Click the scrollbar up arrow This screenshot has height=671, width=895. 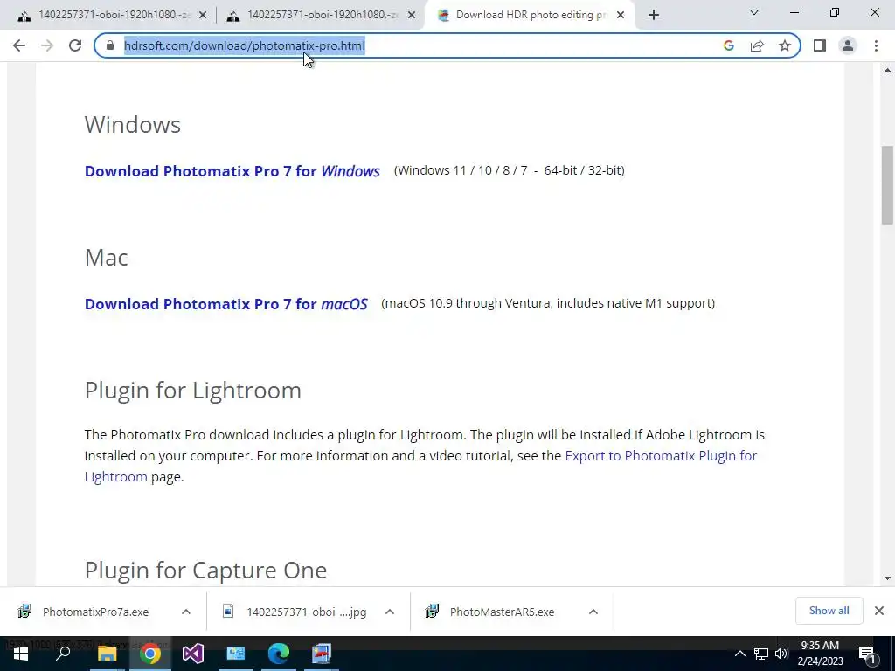(x=887, y=70)
